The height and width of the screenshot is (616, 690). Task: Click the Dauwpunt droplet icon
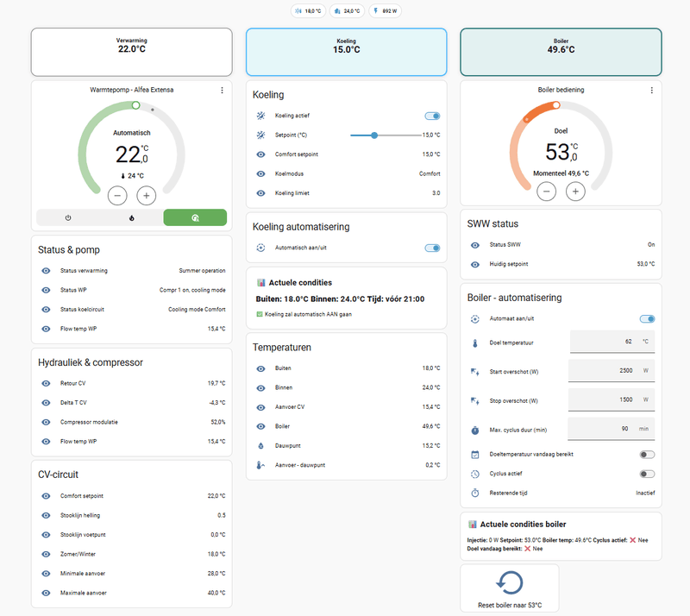click(x=260, y=445)
